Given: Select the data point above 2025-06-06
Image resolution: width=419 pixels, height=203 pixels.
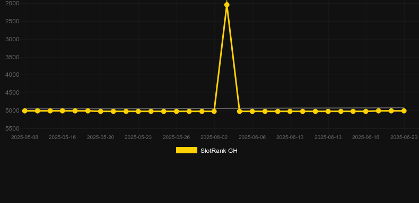Looking at the screenshot, I should (252, 112).
